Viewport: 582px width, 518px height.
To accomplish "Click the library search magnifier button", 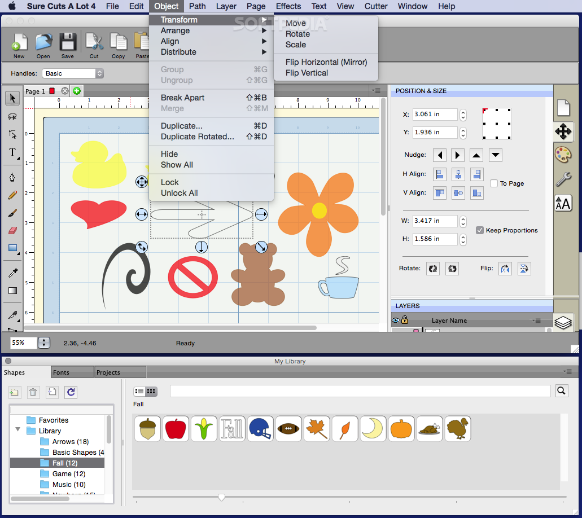I will [562, 390].
